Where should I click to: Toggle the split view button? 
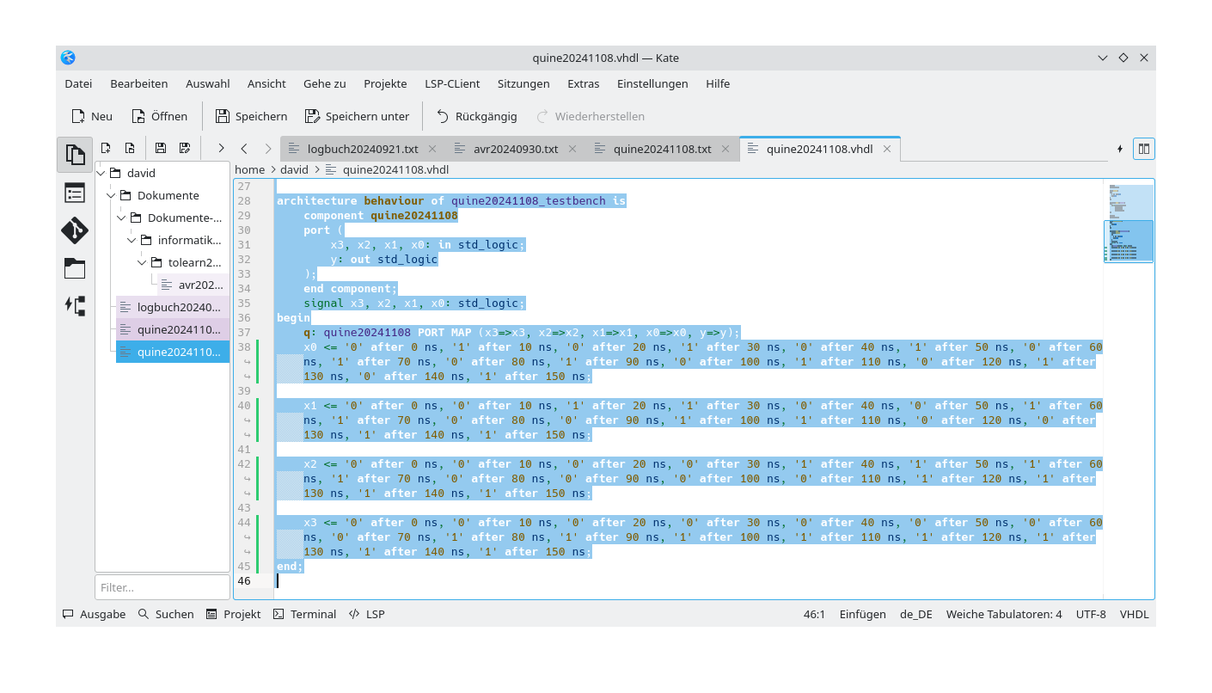click(x=1143, y=148)
